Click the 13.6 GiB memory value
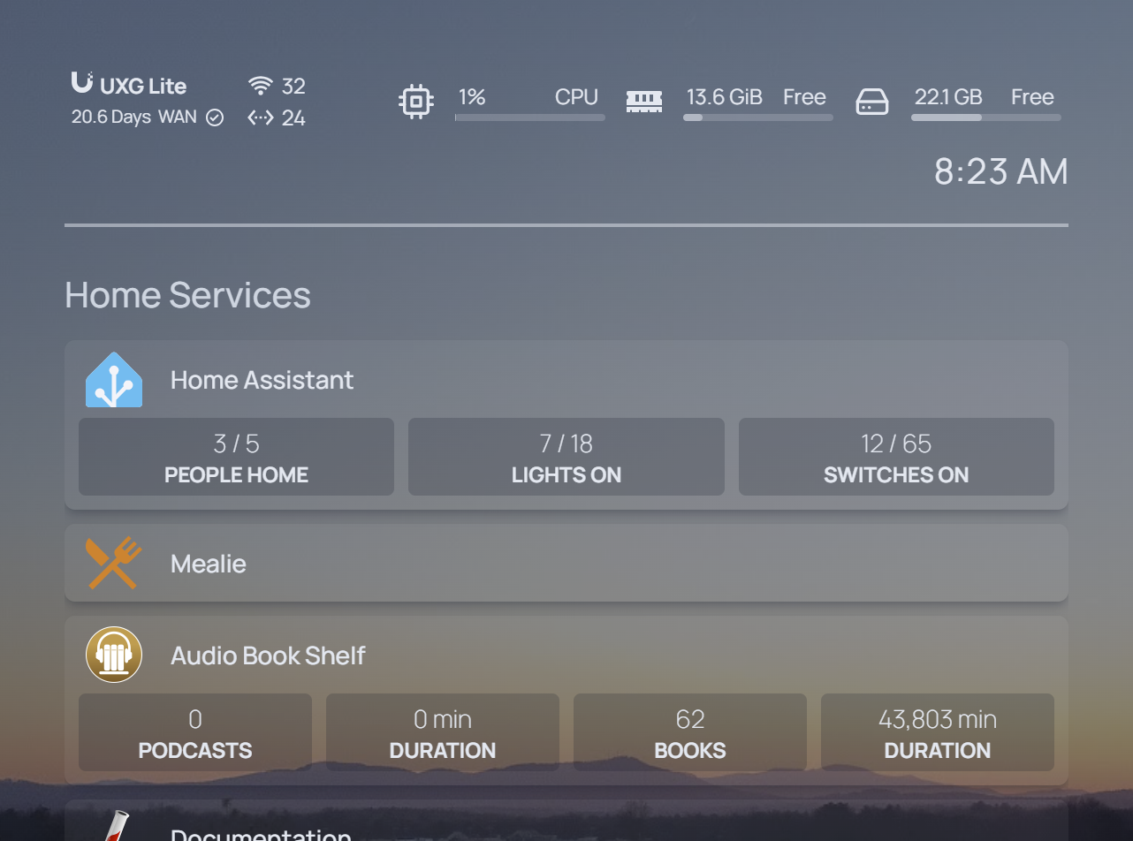 pyautogui.click(x=725, y=97)
